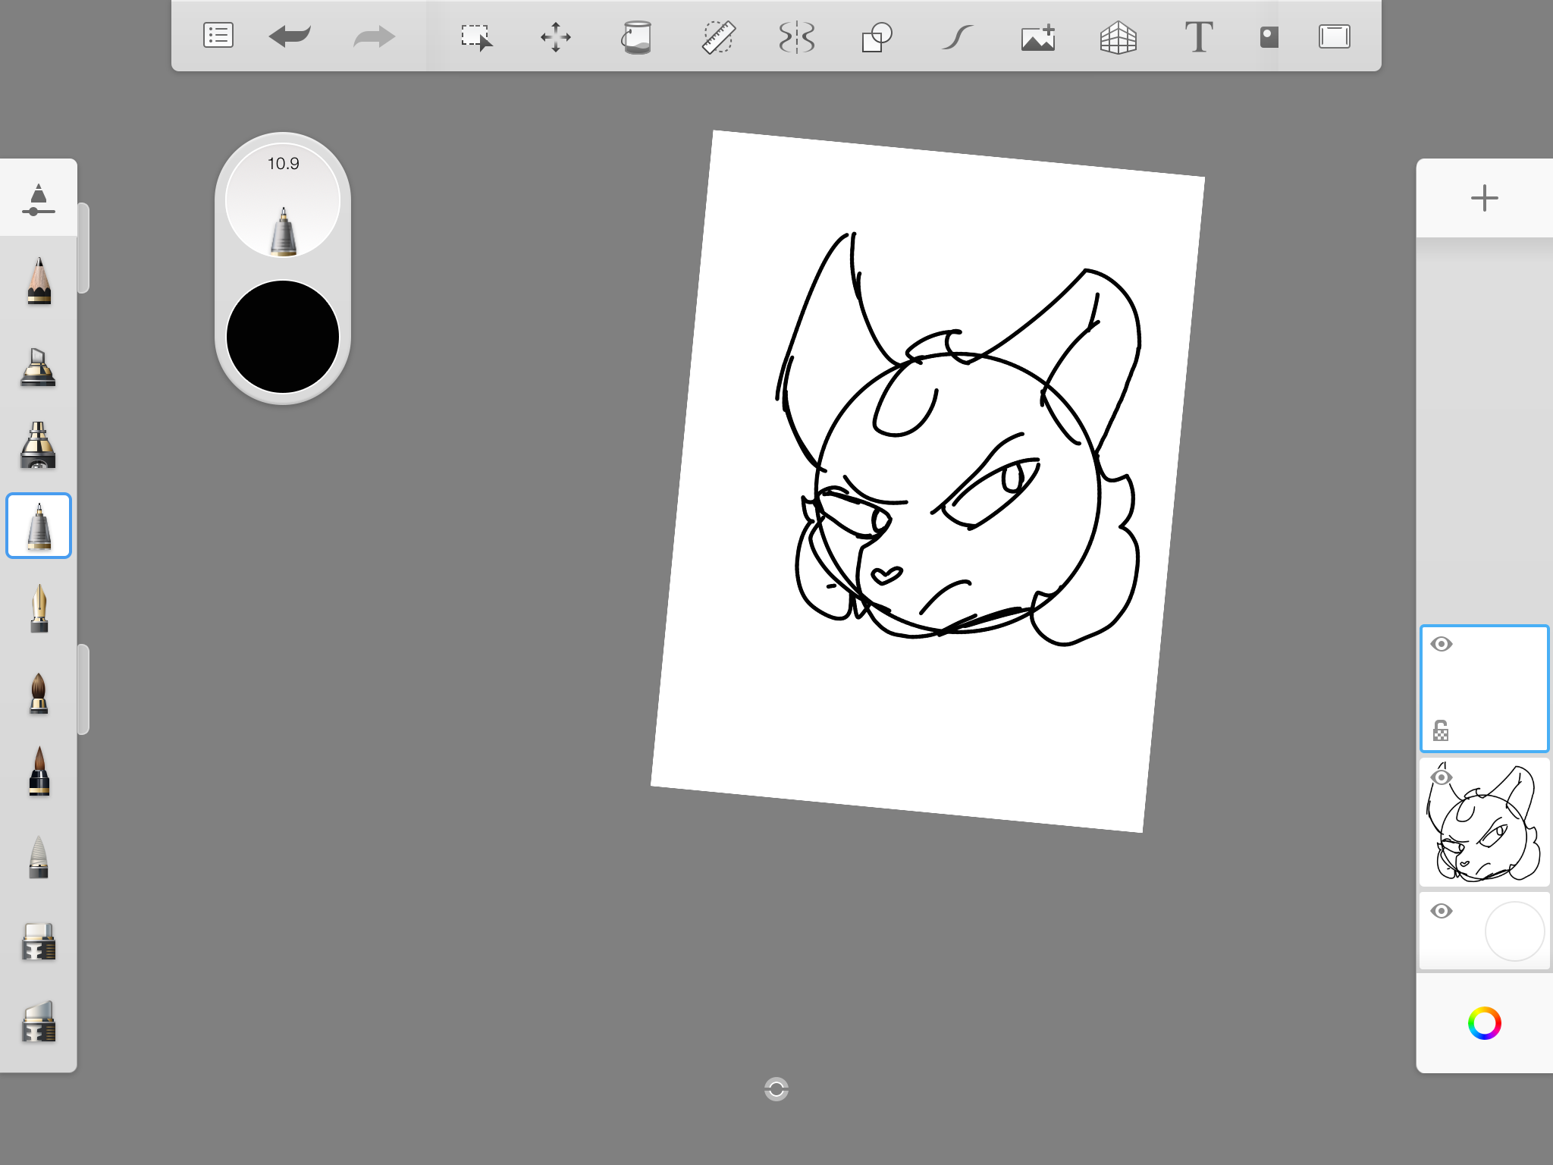Open the color wheel editor

(1484, 1023)
